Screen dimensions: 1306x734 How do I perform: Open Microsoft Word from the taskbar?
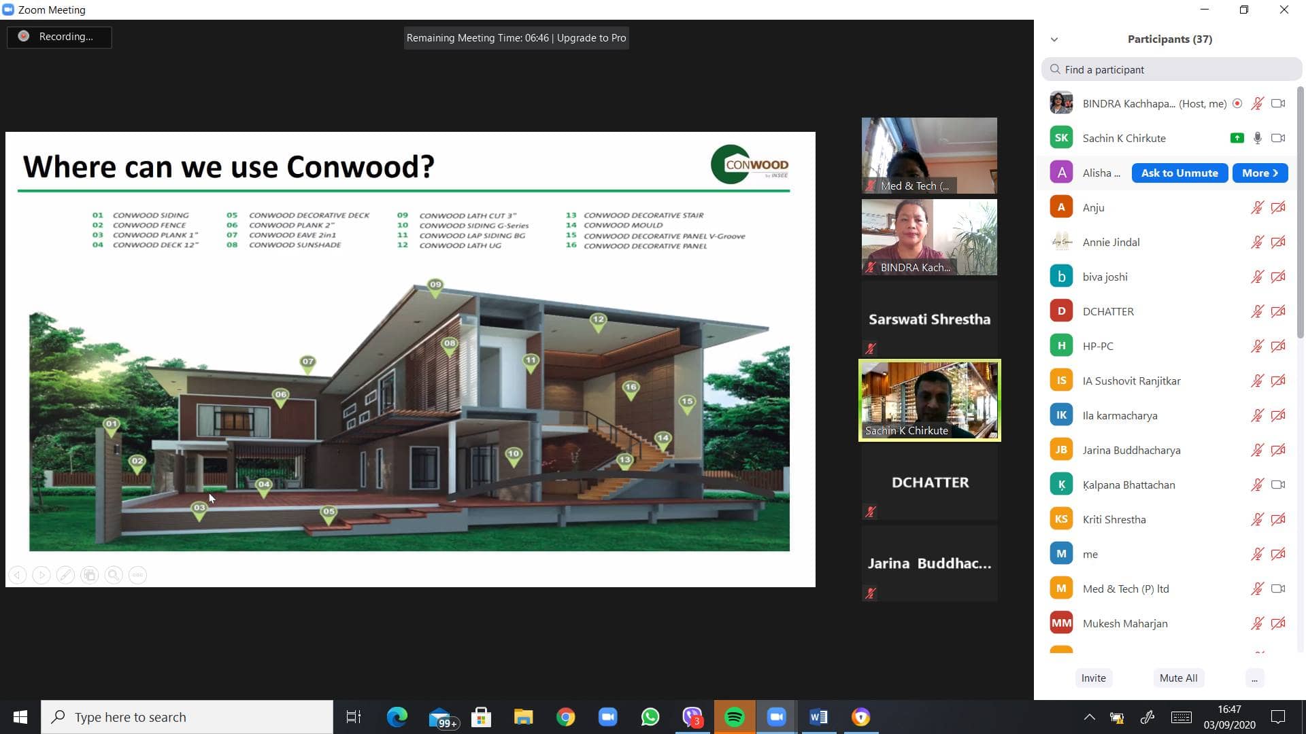coord(819,717)
